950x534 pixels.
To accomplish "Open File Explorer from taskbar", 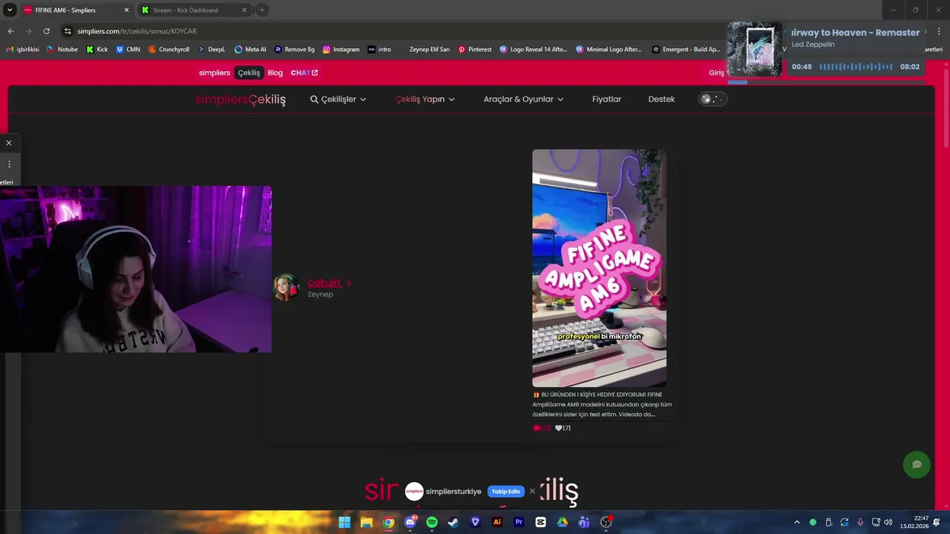I will tap(366, 522).
